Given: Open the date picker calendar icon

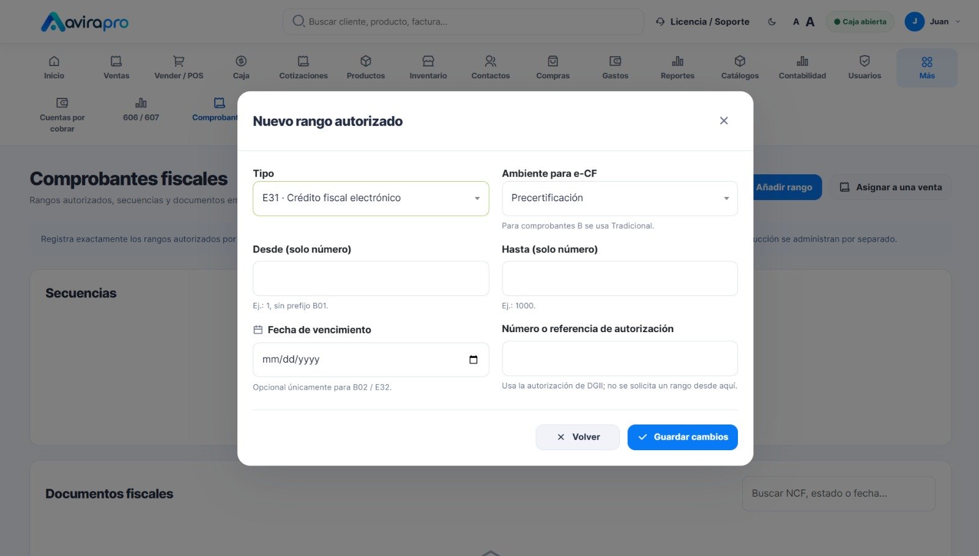Looking at the screenshot, I should pyautogui.click(x=473, y=360).
